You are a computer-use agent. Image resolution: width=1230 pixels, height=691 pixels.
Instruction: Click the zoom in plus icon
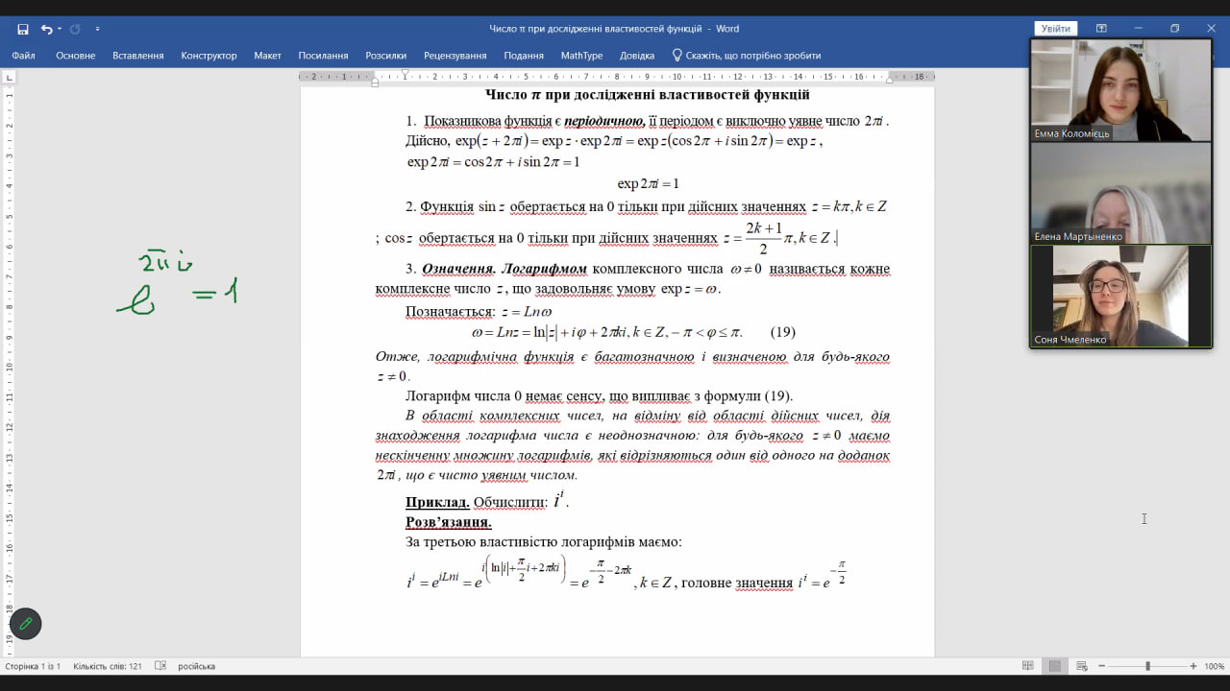(1193, 666)
